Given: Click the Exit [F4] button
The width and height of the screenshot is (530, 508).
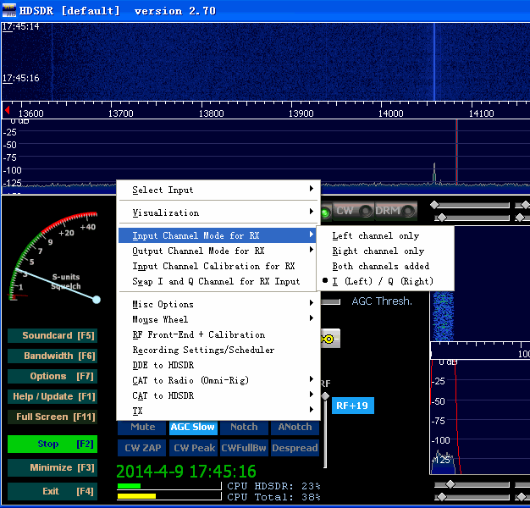Looking at the screenshot, I should 52,491.
